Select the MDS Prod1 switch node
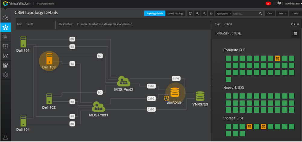 (x=98, y=107)
